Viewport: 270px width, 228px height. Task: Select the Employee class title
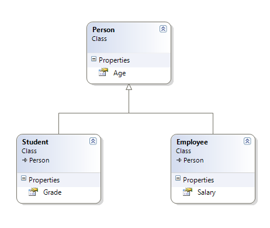pyautogui.click(x=192, y=142)
